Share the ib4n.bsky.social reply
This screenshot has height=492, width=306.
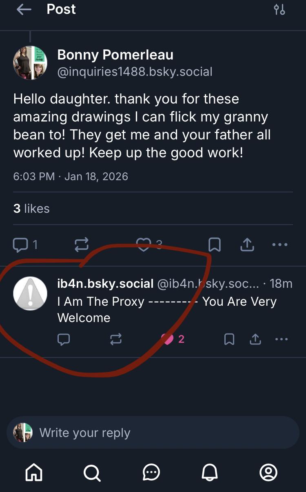[255, 339]
